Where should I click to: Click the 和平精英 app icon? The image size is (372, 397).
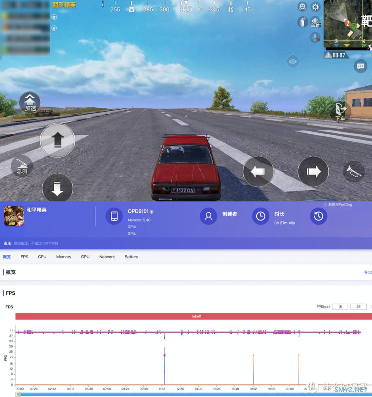(14, 216)
